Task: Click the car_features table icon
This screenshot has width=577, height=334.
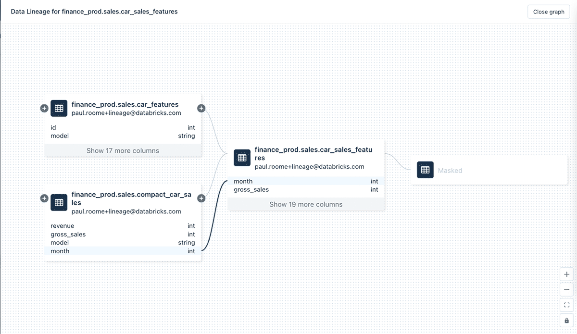Action: click(59, 109)
